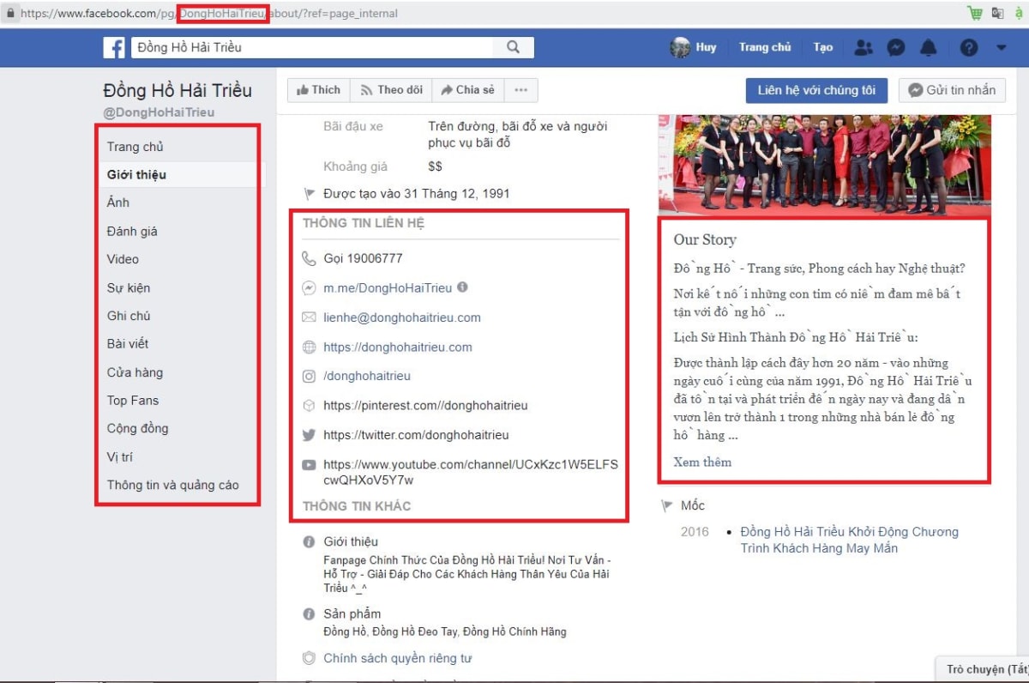1029x683 pixels.
Task: Open notifications bell icon
Action: click(x=929, y=48)
